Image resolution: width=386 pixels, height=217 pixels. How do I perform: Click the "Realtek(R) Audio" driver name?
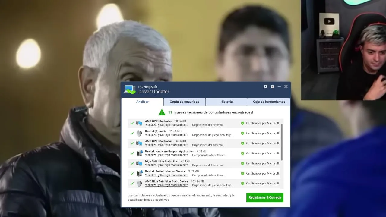[x=156, y=131]
